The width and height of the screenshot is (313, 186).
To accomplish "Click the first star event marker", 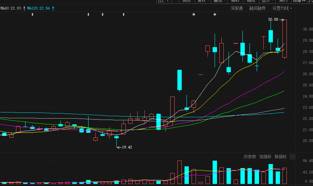I will point(194,15).
